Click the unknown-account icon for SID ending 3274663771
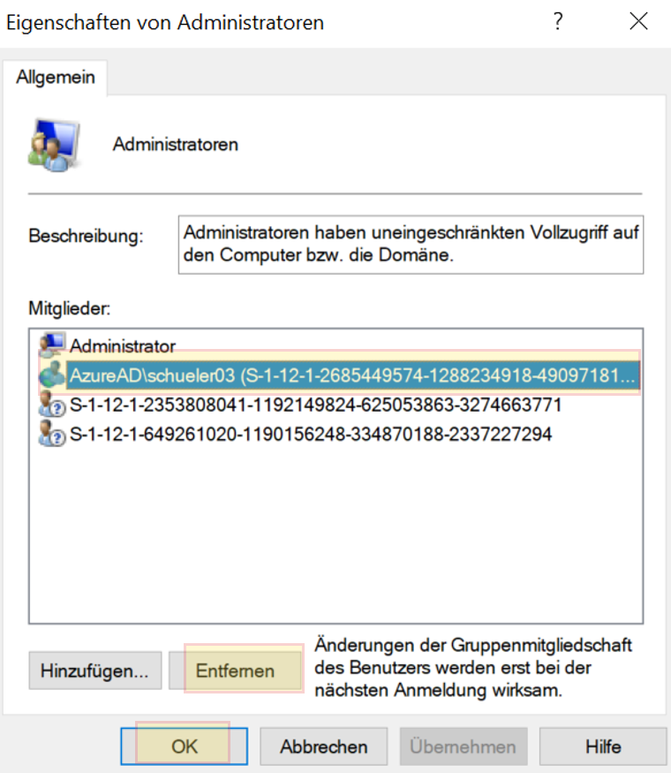This screenshot has width=671, height=773. [x=52, y=405]
